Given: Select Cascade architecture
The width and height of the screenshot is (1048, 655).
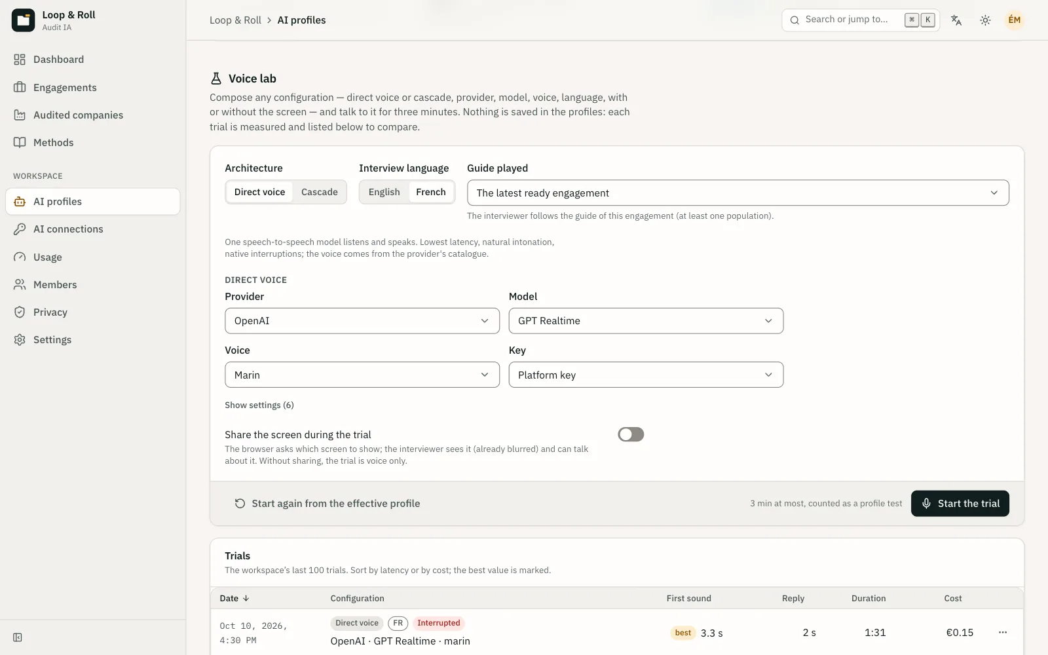Looking at the screenshot, I should click(x=320, y=192).
